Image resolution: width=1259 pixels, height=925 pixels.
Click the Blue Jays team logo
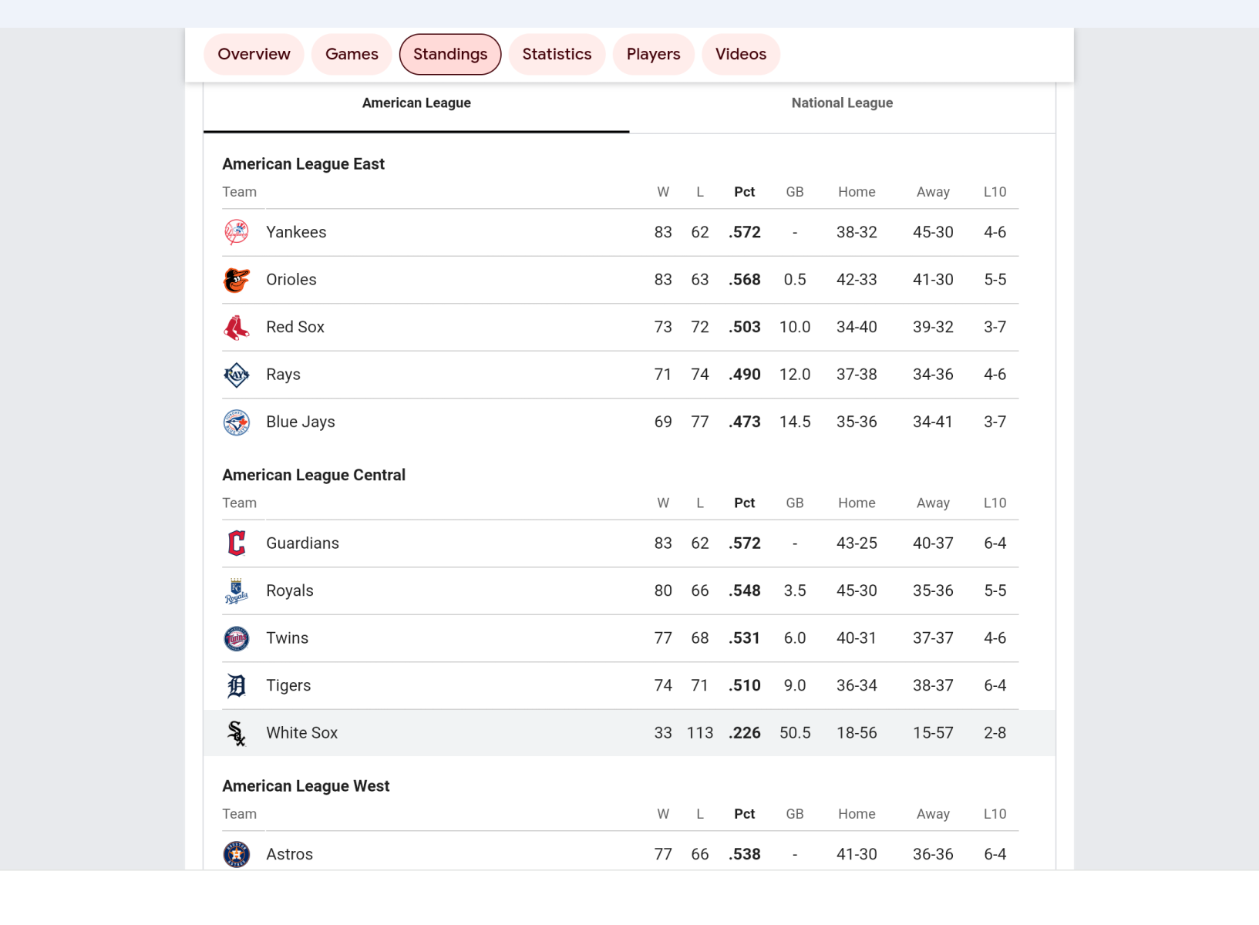click(236, 422)
